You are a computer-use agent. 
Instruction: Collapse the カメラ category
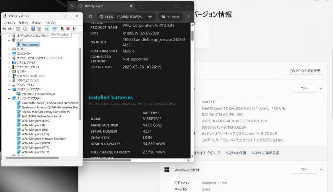tap(9, 40)
